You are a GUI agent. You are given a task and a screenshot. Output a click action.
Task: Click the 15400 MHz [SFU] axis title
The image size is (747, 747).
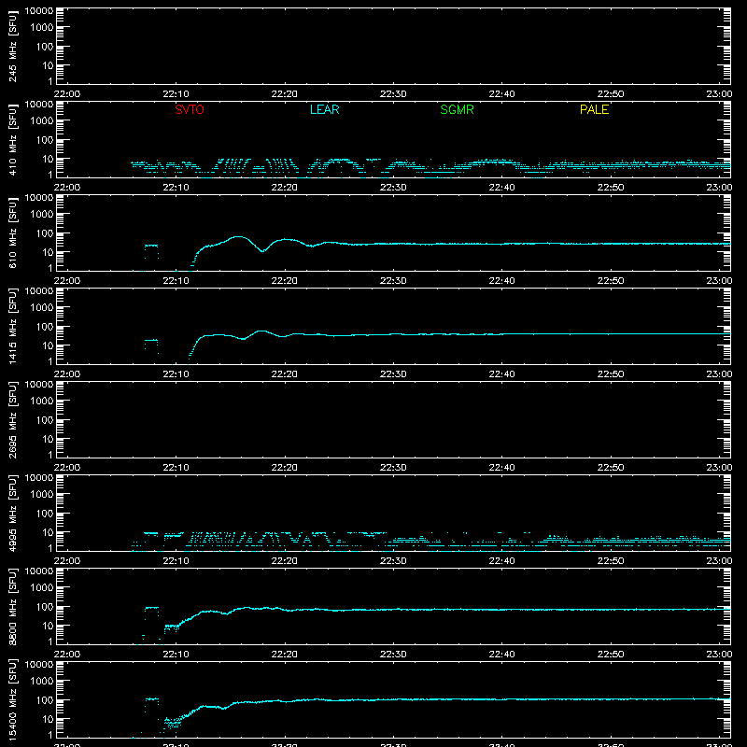click(13, 699)
